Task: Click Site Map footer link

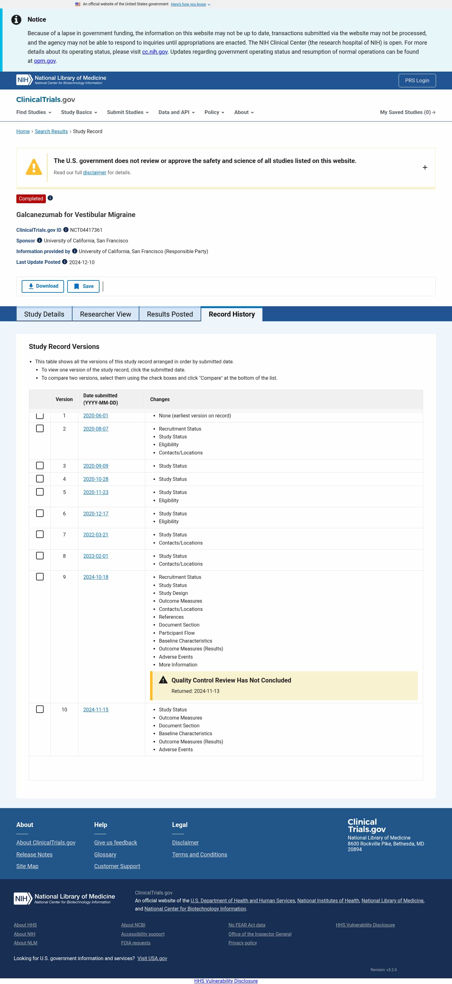Action: 27,866
